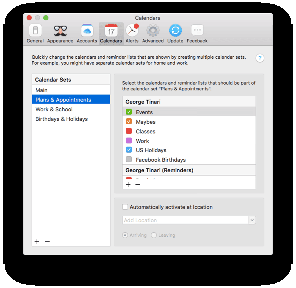Click plus below the George Tinari list
The image size is (296, 288).
coord(128,184)
